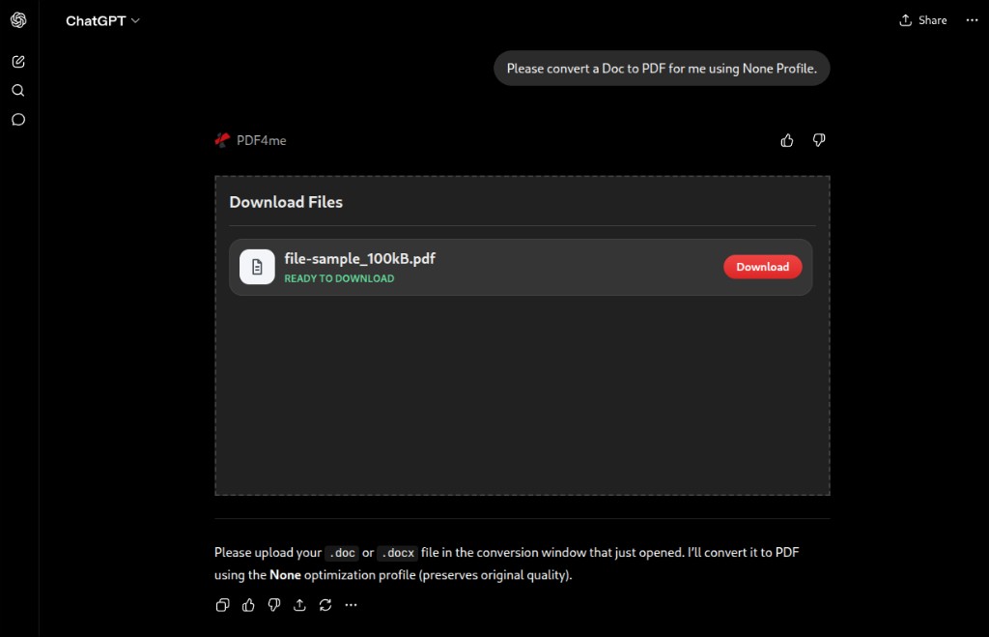Viewport: 989px width, 637px height.
Task: Click the Share button at top right
Action: coord(922,20)
